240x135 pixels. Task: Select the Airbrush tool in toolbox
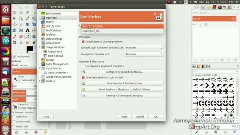click(x=27, y=36)
